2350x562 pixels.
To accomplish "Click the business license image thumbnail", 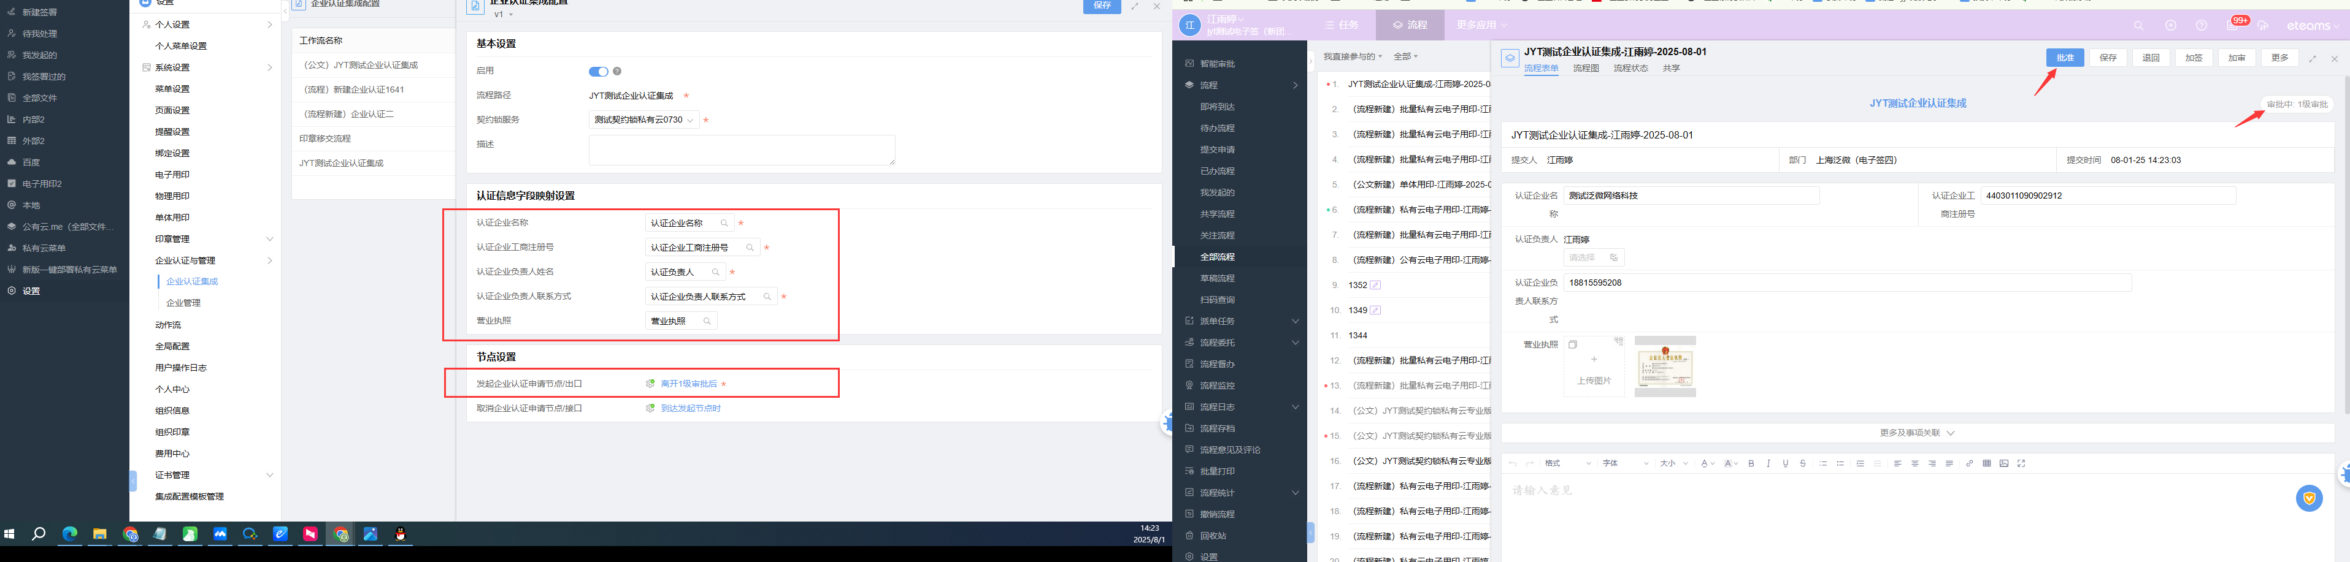I will click(x=1665, y=366).
